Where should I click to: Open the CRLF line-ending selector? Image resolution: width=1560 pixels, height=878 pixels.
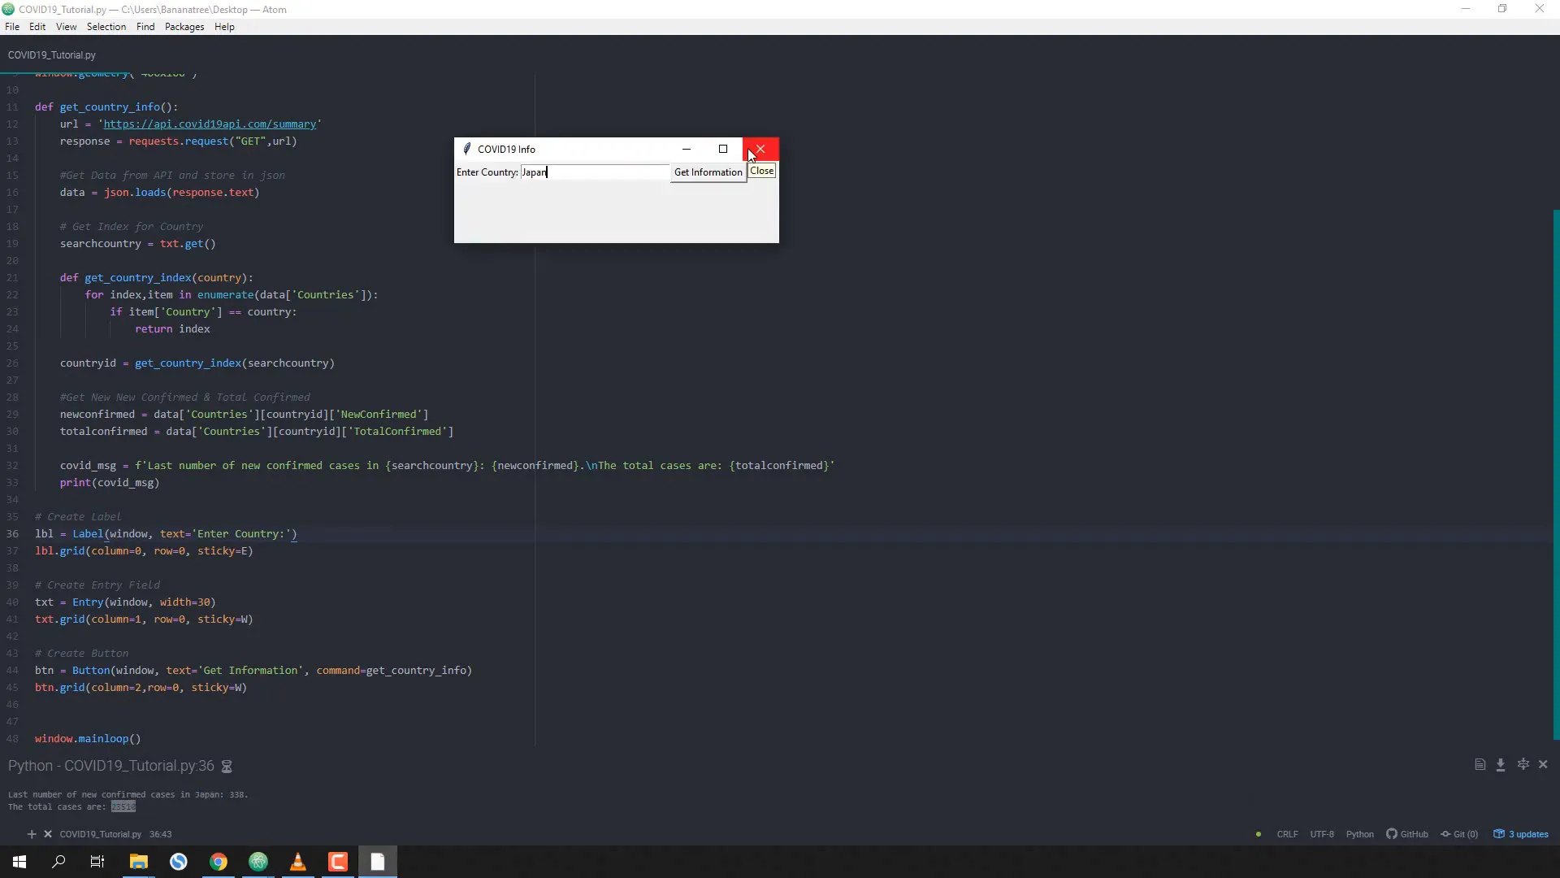tap(1287, 834)
